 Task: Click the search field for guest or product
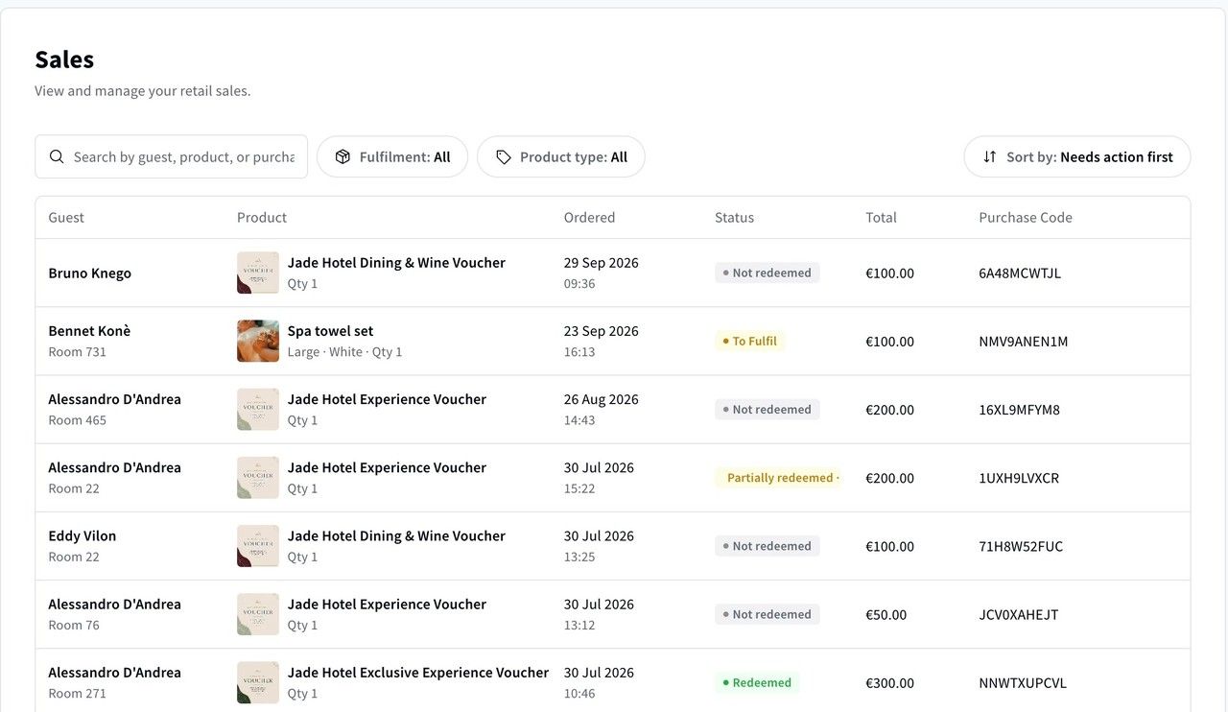click(x=171, y=156)
